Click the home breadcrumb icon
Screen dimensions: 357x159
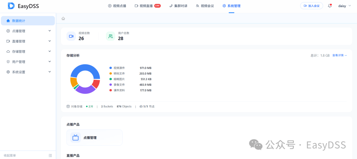click(x=63, y=18)
